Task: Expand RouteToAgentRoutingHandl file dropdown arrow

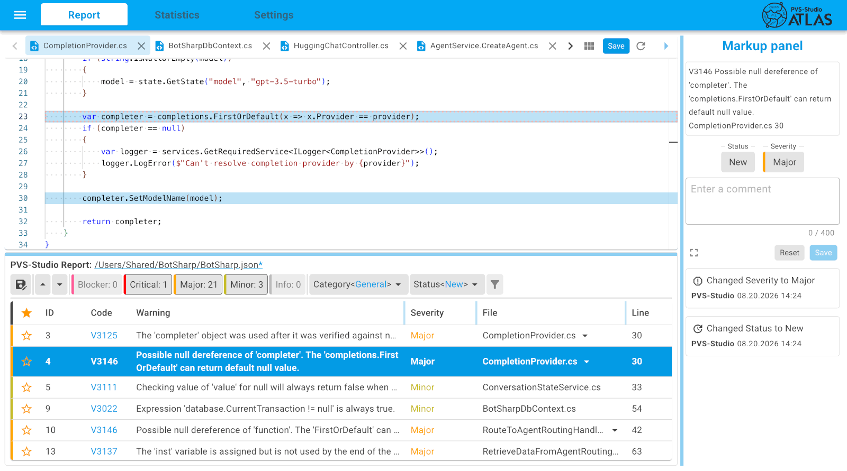Action: point(615,430)
